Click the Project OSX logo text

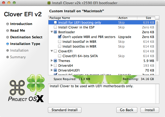[x=26, y=99]
